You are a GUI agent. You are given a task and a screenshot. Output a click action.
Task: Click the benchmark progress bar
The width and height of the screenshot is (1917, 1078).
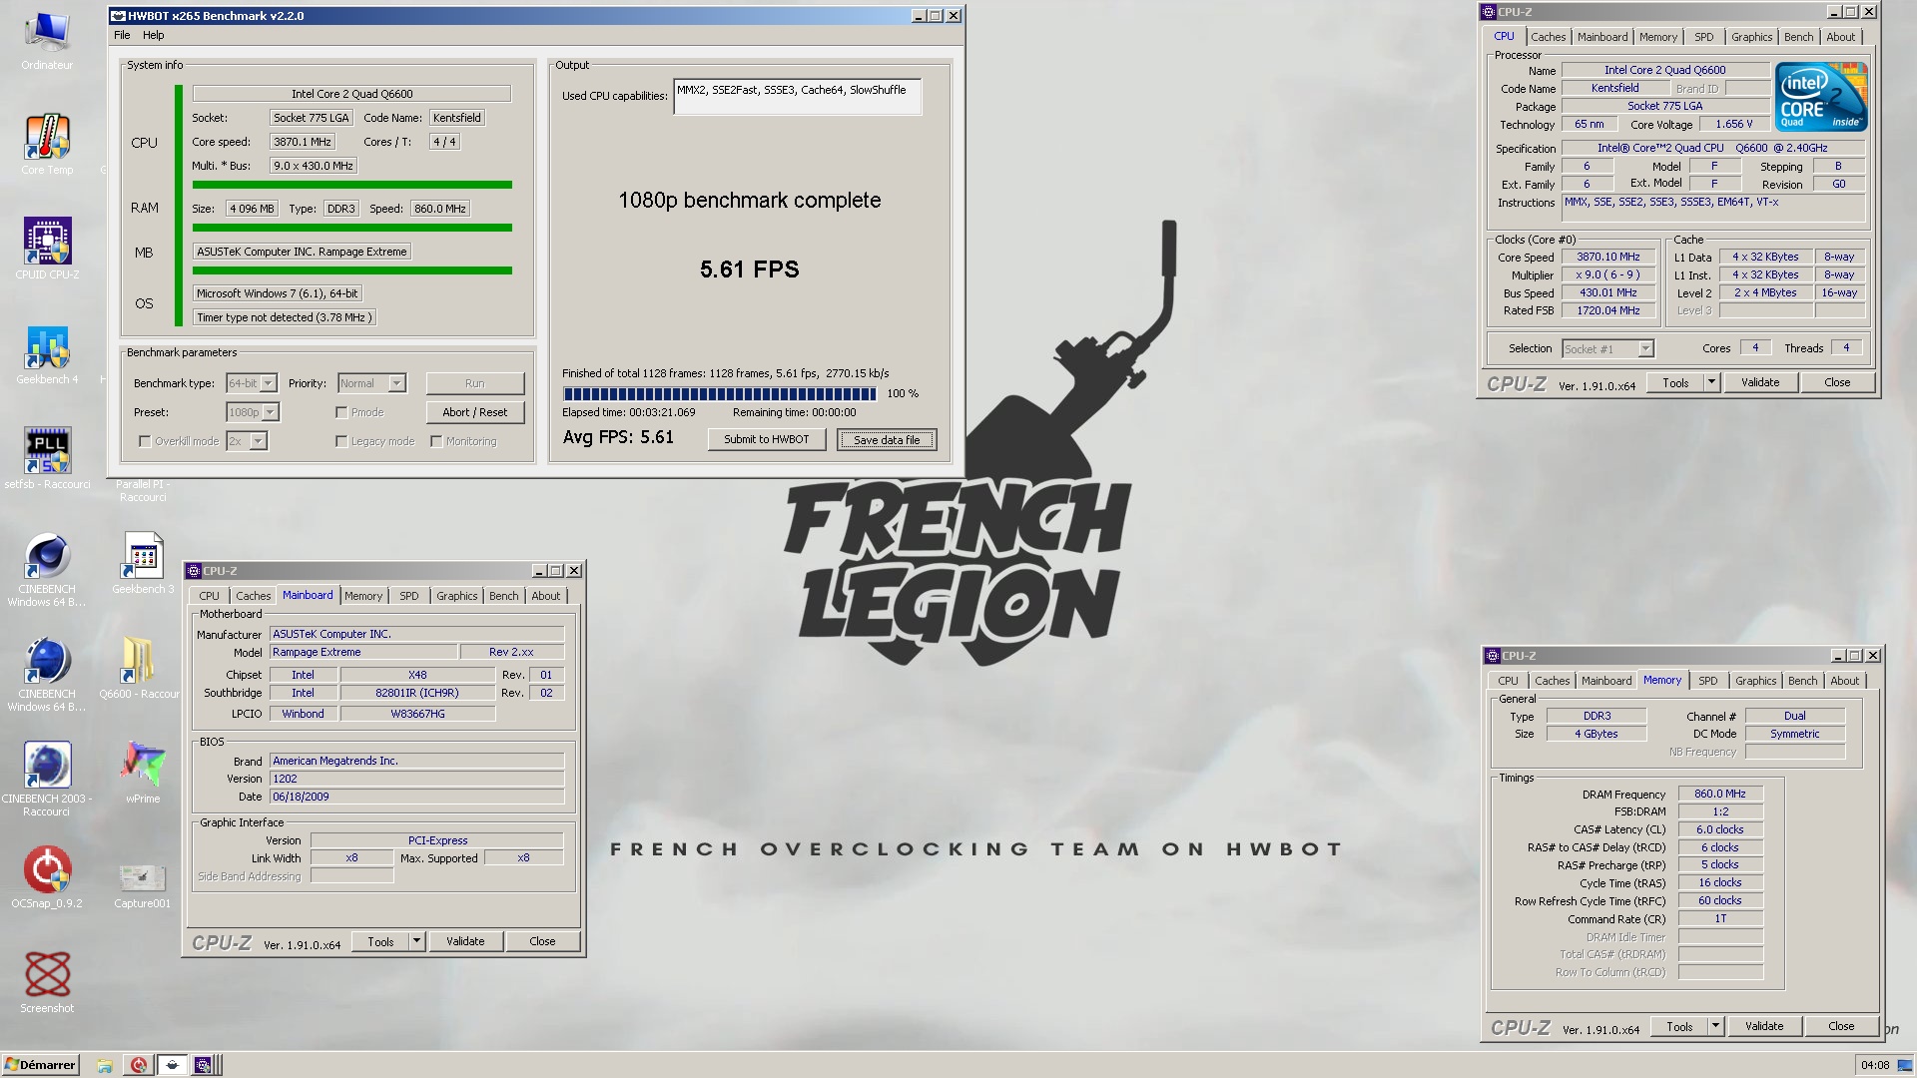pos(719,393)
